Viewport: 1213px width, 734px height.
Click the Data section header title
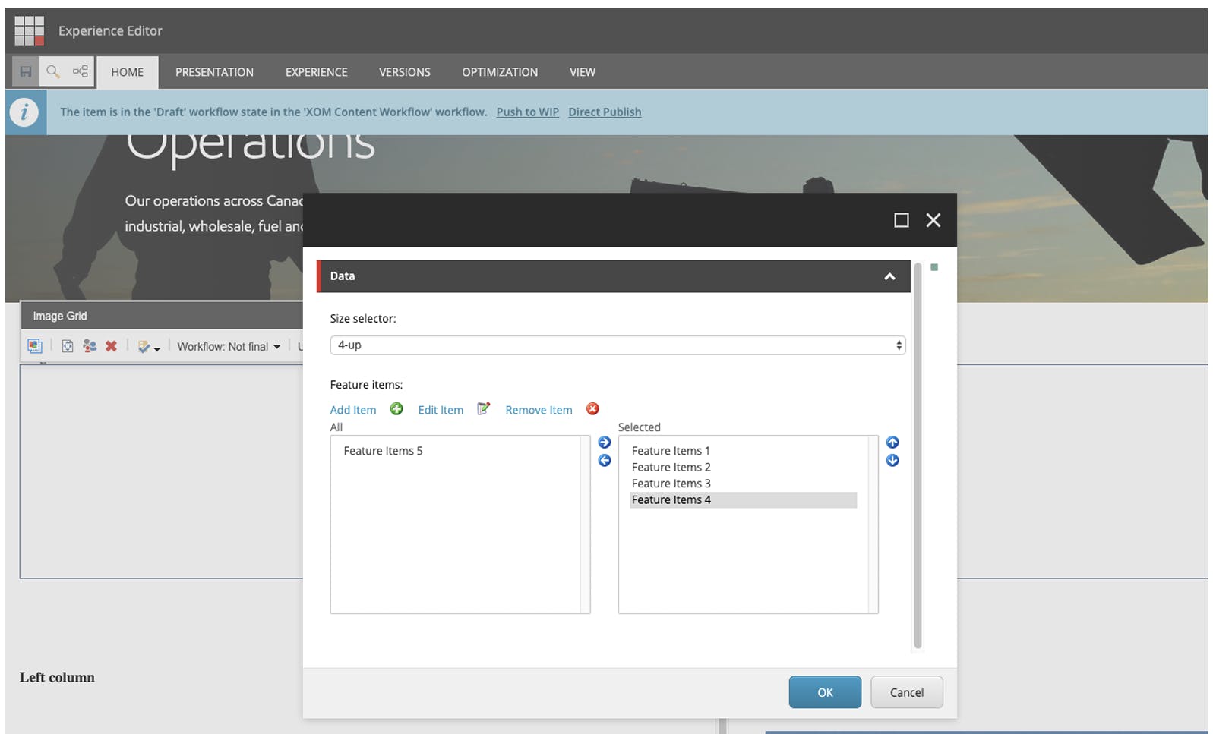(343, 276)
